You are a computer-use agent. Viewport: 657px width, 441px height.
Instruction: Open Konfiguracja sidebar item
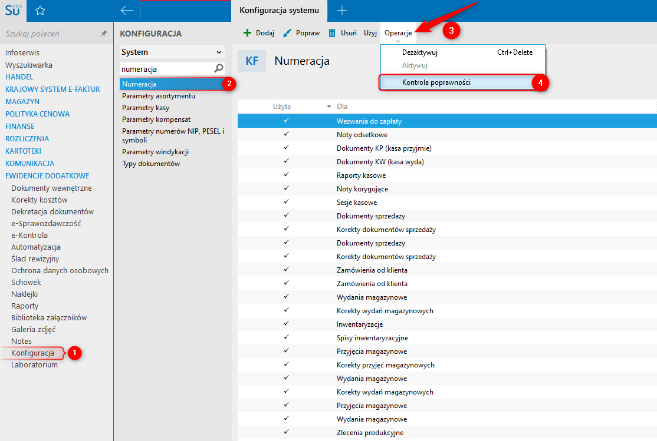coord(32,353)
